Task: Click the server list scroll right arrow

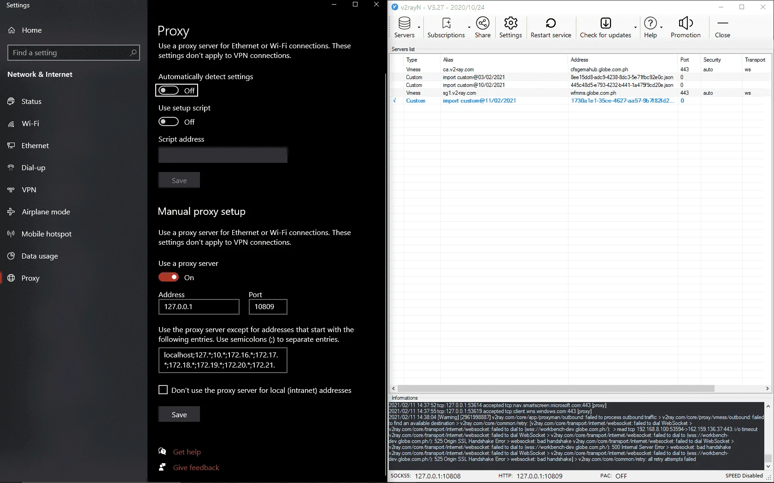Action: (x=767, y=388)
